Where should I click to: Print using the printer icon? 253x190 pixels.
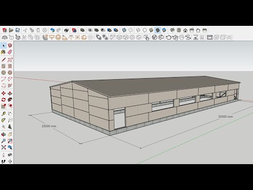66,30
